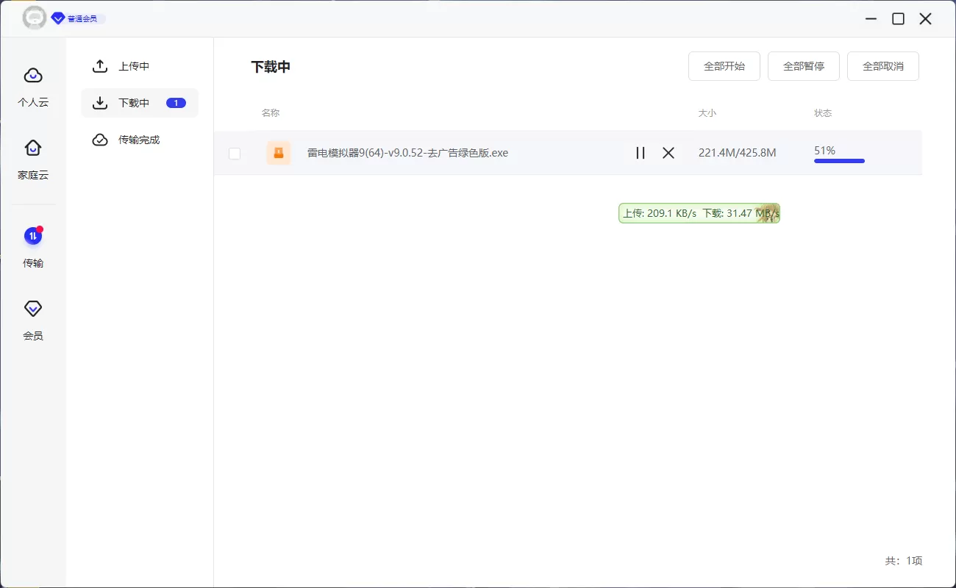Click the user avatar in the title bar
Viewport: 956px width, 588px height.
35,18
